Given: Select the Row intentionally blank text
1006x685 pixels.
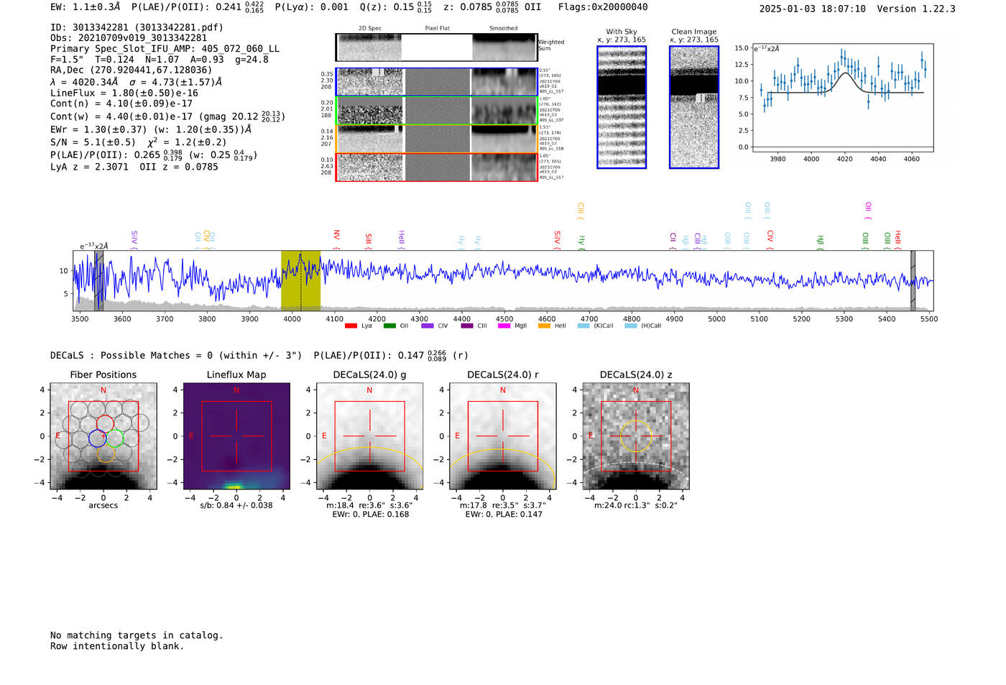Looking at the screenshot, I should [x=117, y=646].
